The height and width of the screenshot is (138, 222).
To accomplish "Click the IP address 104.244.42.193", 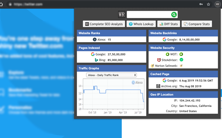I will point(190,100).
